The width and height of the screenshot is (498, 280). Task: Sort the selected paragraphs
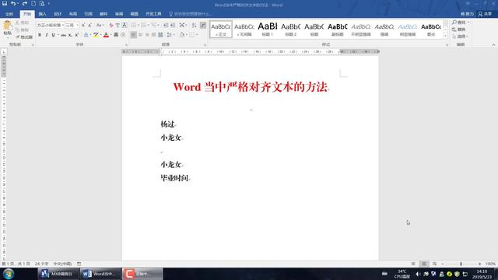[x=194, y=25]
